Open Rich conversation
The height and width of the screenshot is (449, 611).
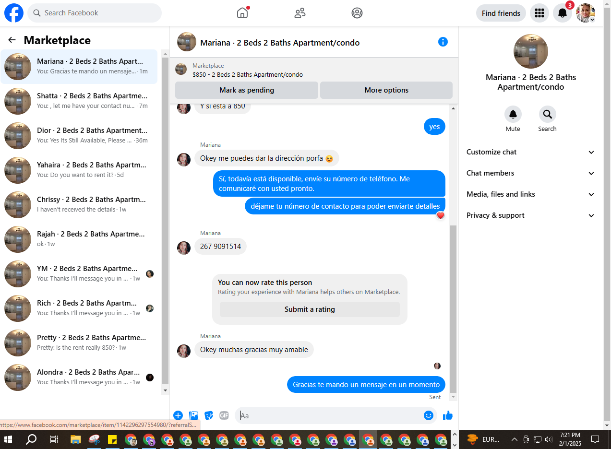click(x=79, y=308)
